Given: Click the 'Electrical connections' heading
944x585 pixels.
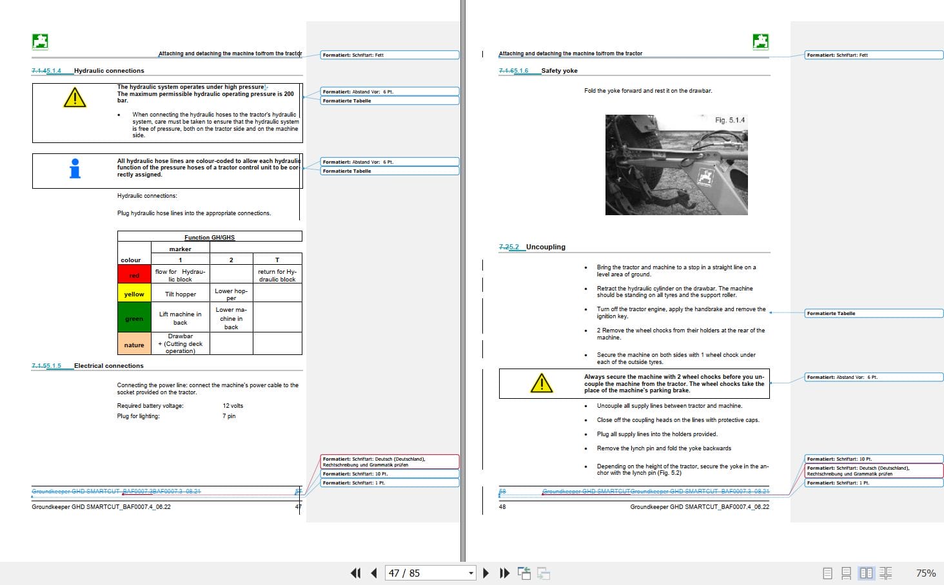Looking at the screenshot, I should pos(109,366).
